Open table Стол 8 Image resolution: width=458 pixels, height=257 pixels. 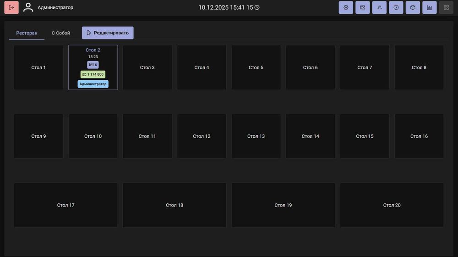419,67
